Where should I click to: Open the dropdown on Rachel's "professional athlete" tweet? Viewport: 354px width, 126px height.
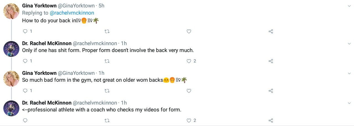349,103
